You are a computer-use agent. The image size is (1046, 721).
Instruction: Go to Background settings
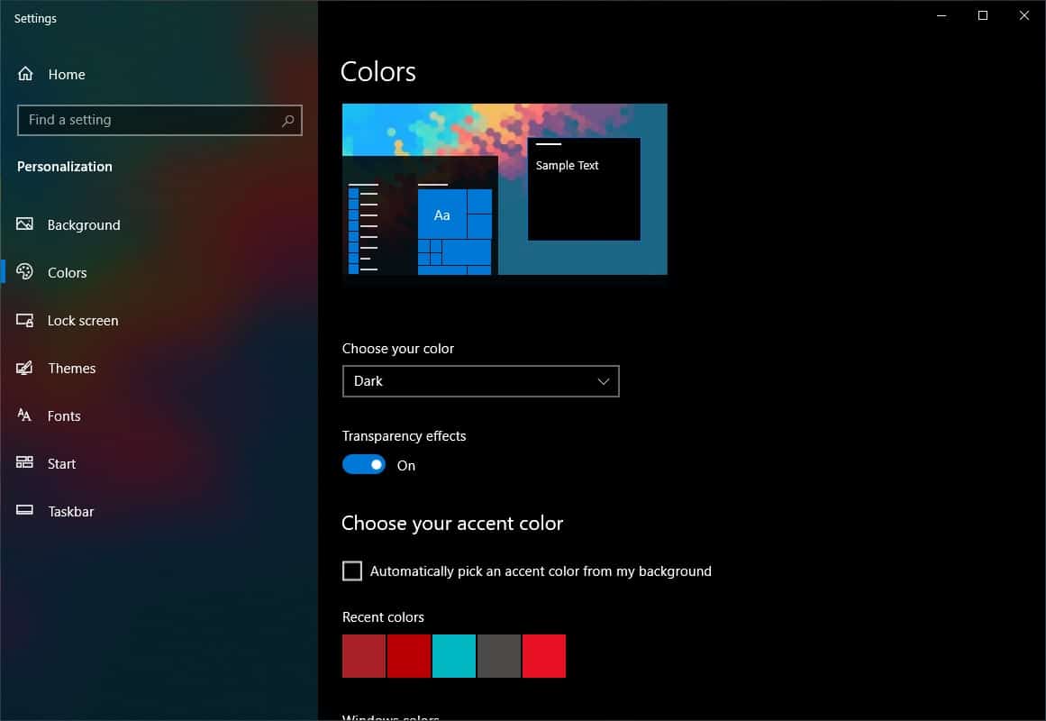(84, 225)
